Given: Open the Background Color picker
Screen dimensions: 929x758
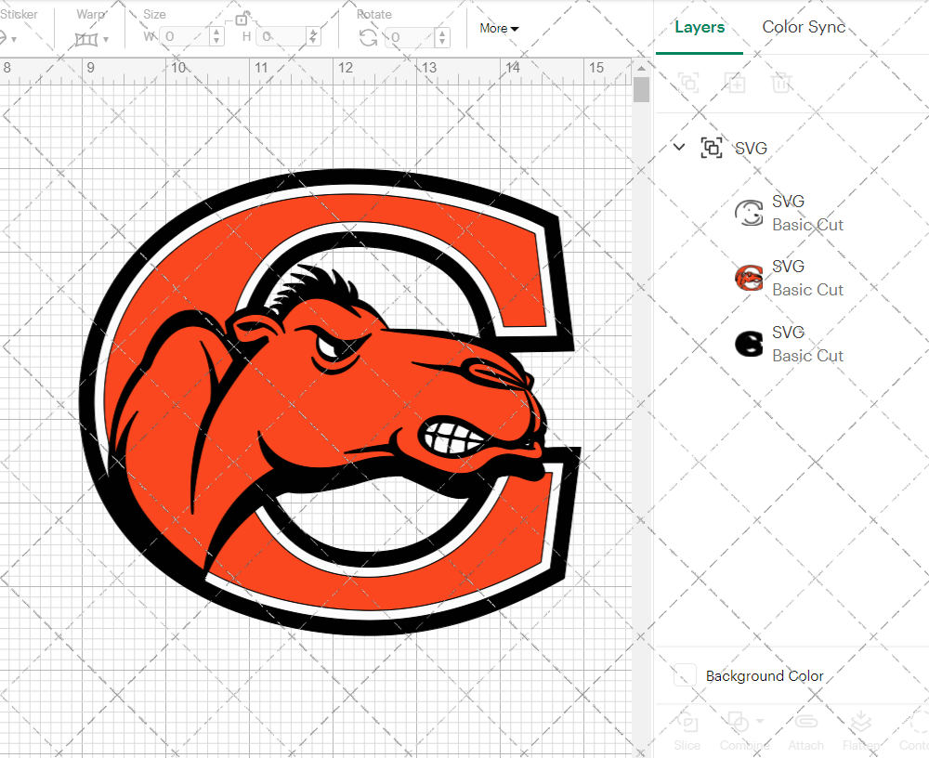Looking at the screenshot, I should point(686,676).
